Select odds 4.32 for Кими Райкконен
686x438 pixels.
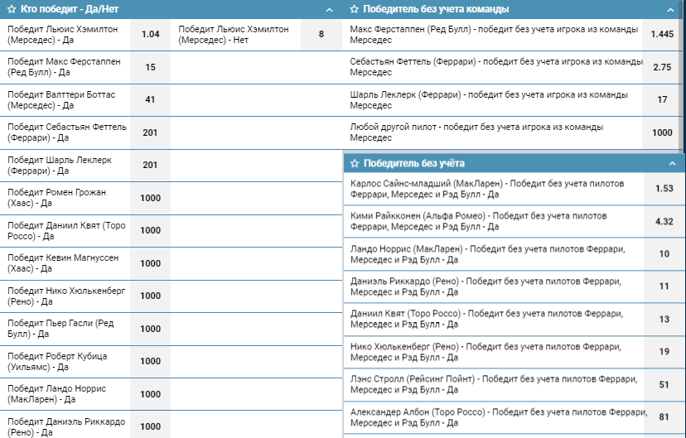pos(664,222)
